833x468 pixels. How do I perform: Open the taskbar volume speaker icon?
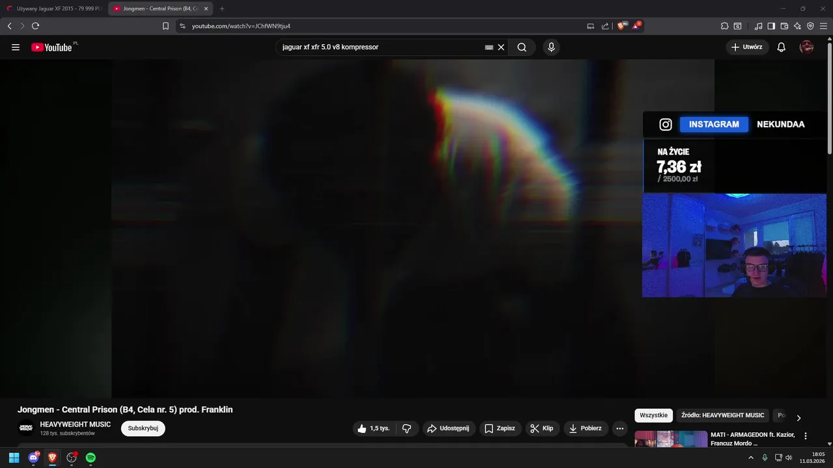click(789, 458)
